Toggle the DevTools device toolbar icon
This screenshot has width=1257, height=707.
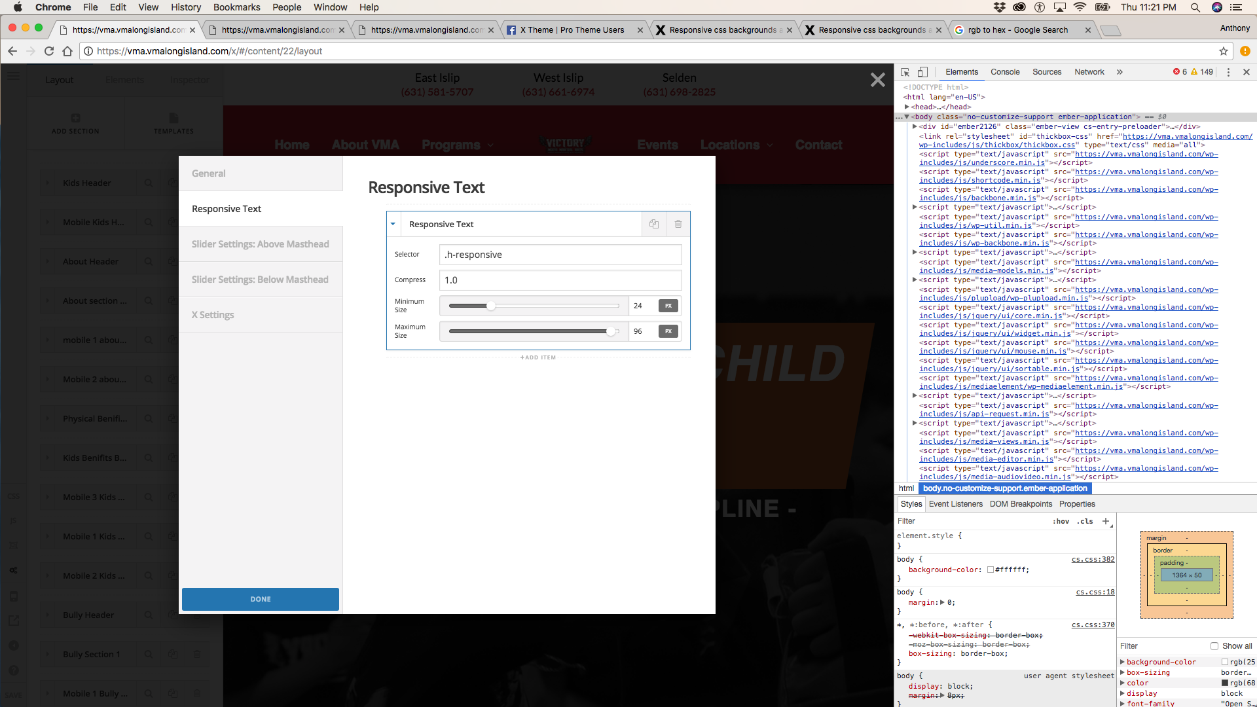point(922,72)
